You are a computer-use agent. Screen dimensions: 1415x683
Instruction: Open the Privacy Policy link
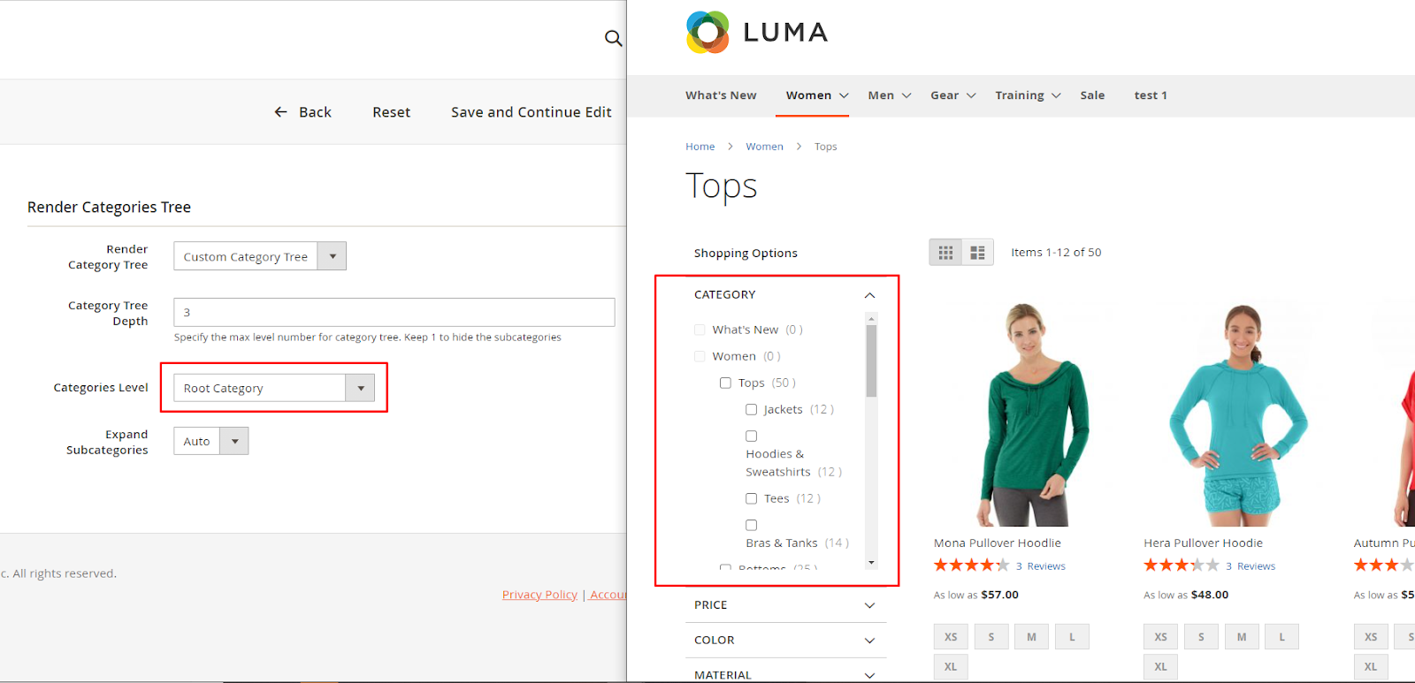pos(539,595)
